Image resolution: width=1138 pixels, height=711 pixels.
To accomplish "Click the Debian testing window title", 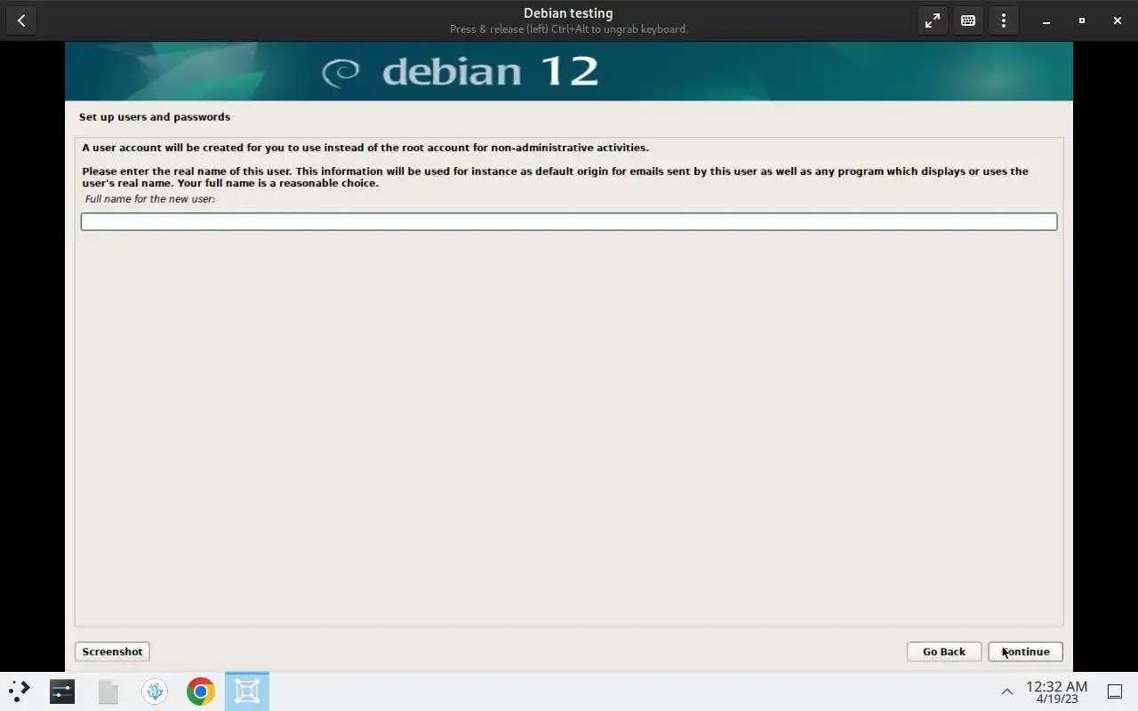I will (568, 13).
